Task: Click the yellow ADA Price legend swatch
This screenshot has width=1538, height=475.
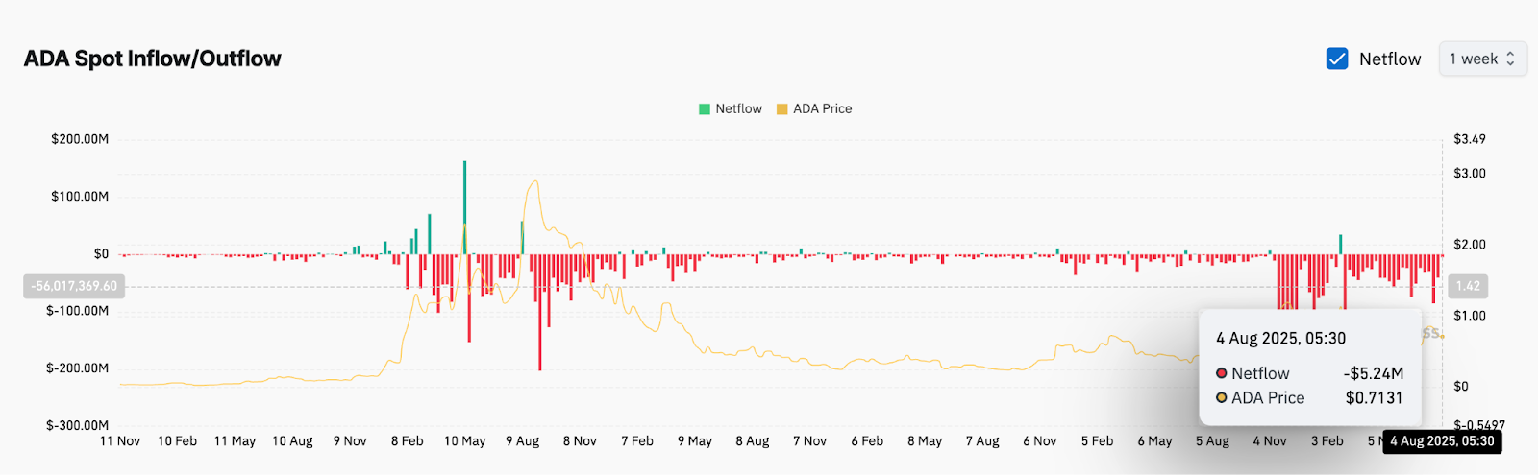Action: point(782,109)
